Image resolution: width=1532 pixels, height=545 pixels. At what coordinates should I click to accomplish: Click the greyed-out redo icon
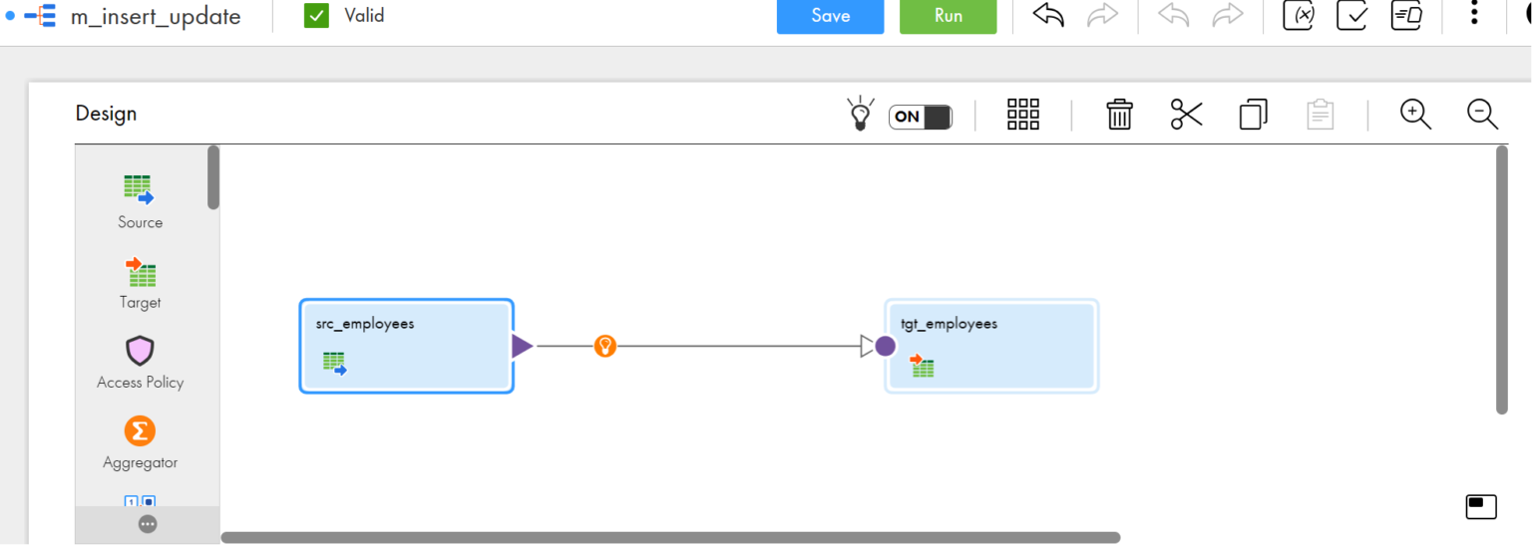pos(1228,15)
